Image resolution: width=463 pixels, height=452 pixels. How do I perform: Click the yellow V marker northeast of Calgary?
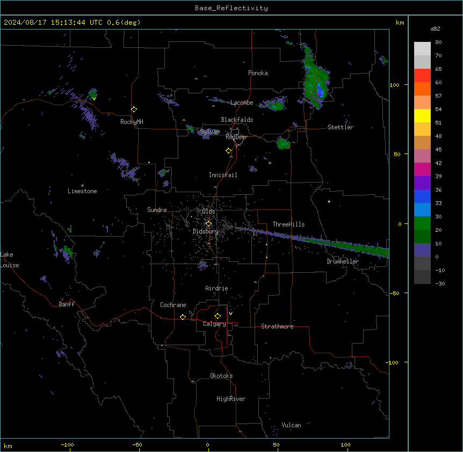pyautogui.click(x=230, y=314)
